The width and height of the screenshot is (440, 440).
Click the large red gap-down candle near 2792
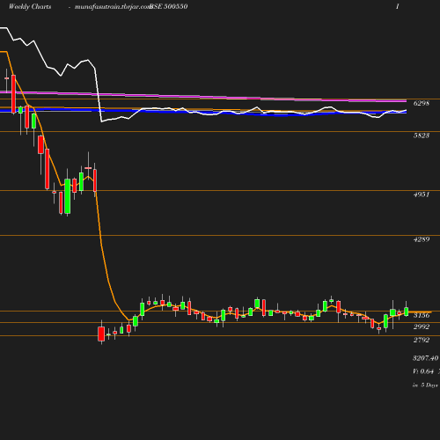[x=101, y=334]
